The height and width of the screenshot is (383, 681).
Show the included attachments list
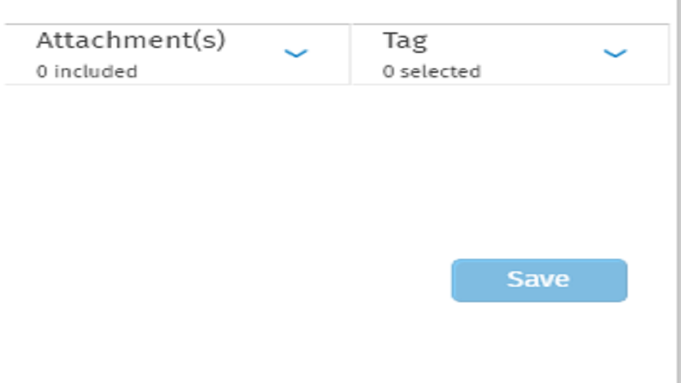point(296,53)
